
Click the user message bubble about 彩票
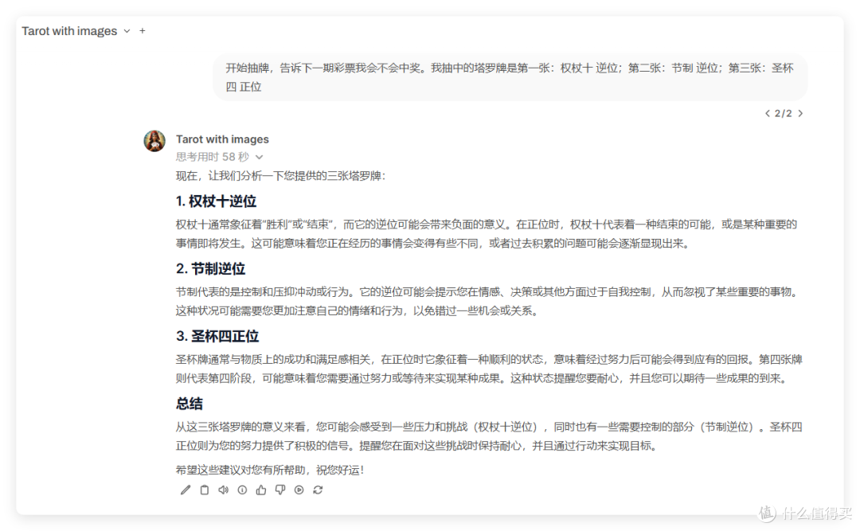coord(510,77)
